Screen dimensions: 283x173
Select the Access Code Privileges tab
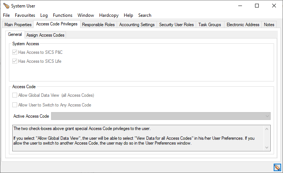click(57, 24)
